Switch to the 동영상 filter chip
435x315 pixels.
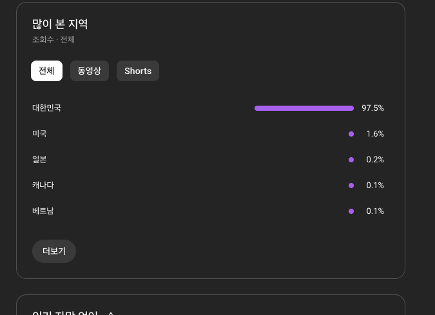point(90,71)
